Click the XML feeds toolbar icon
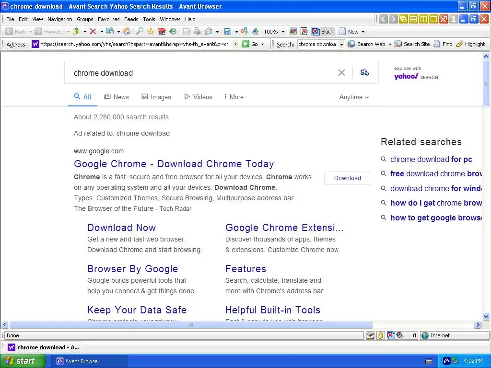 click(162, 31)
